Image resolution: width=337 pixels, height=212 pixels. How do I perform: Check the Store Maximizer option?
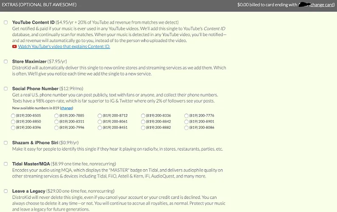6,61
